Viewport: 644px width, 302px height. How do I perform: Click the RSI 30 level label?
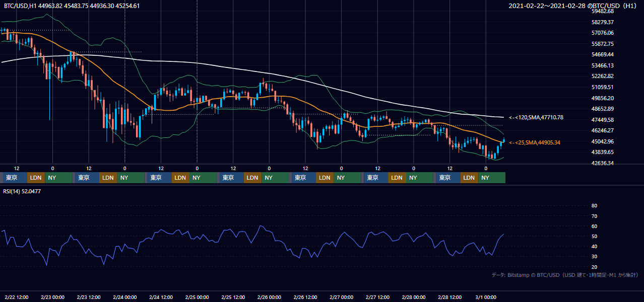[x=594, y=257]
